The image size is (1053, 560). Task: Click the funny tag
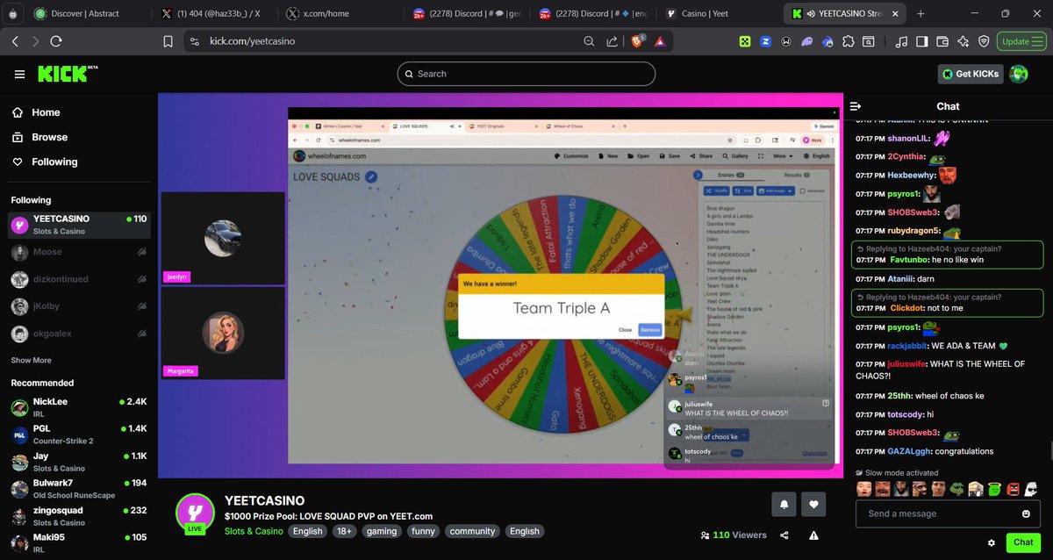[423, 531]
